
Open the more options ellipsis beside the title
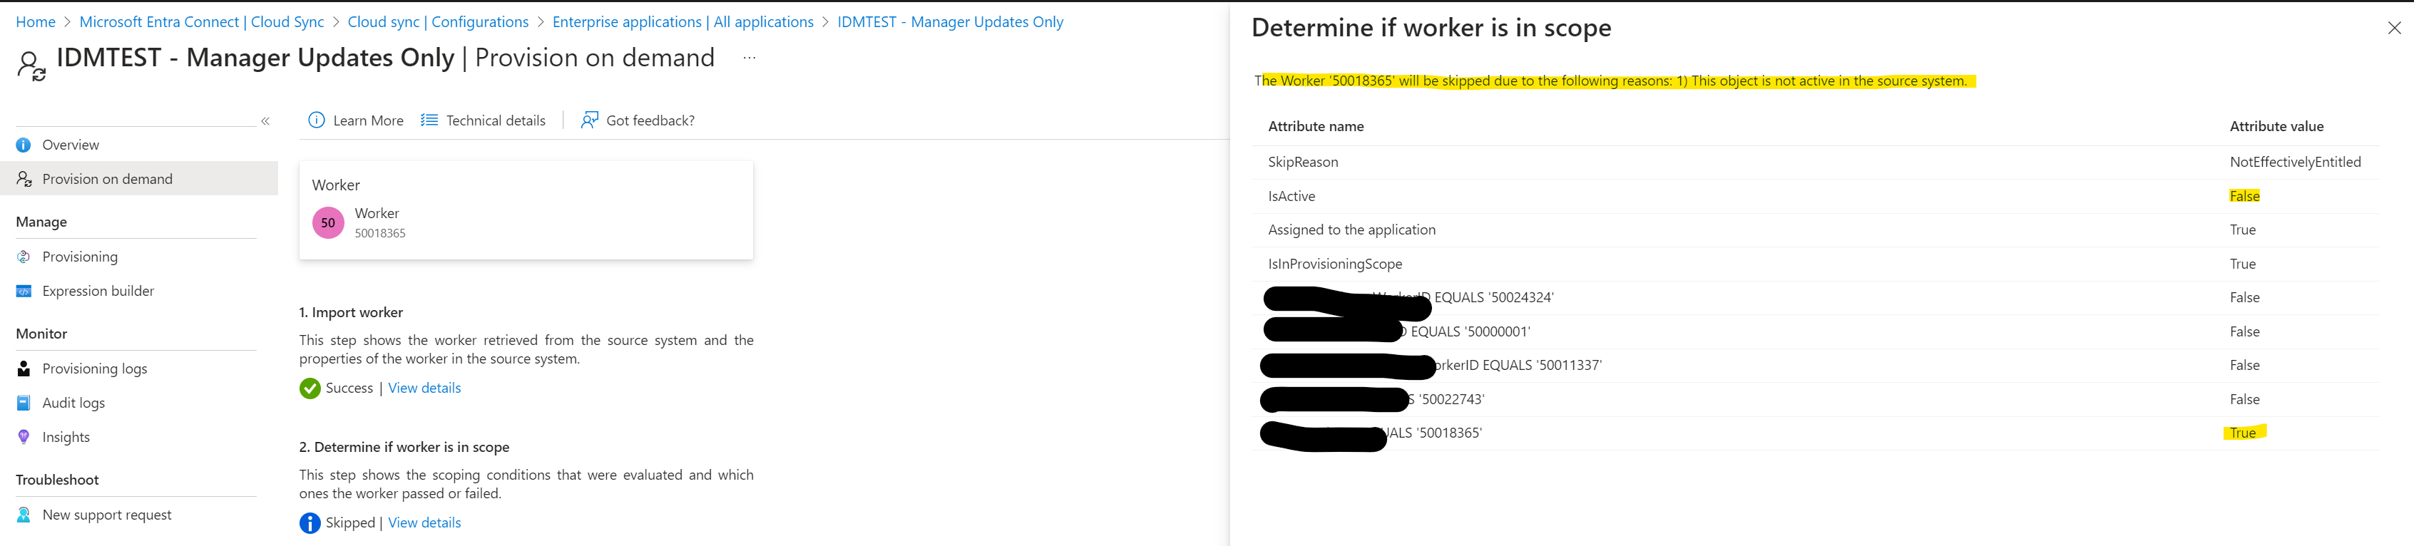[749, 58]
